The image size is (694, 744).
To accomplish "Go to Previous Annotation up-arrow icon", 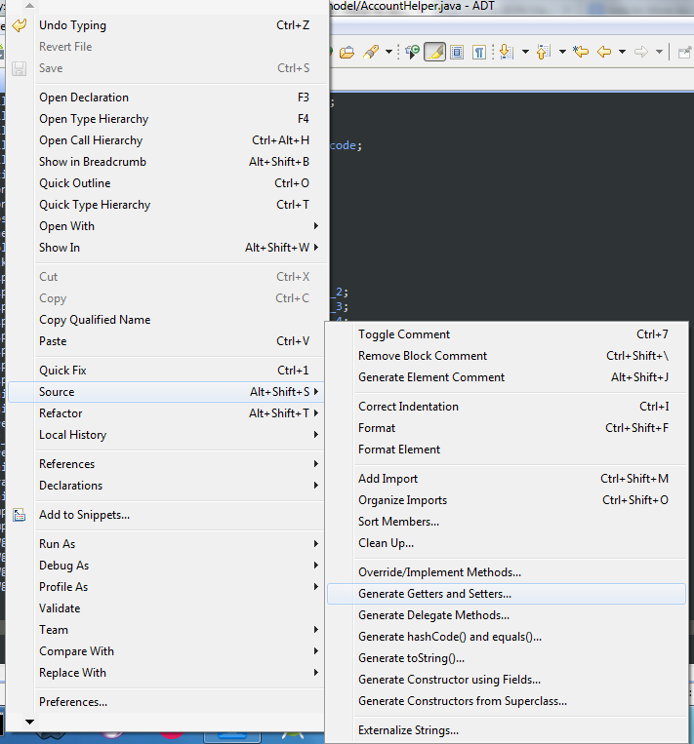I will pyautogui.click(x=543, y=52).
